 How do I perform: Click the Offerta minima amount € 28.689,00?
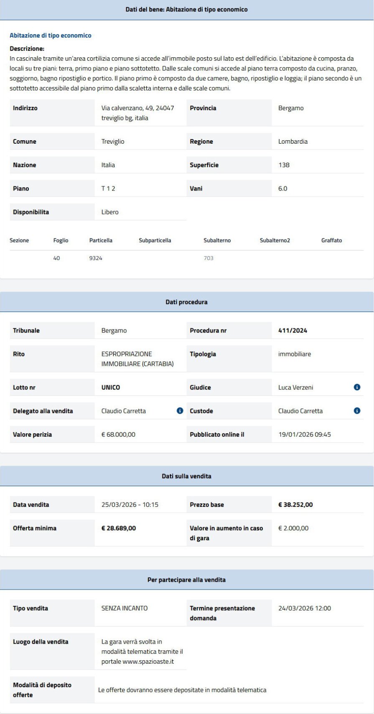point(119,528)
